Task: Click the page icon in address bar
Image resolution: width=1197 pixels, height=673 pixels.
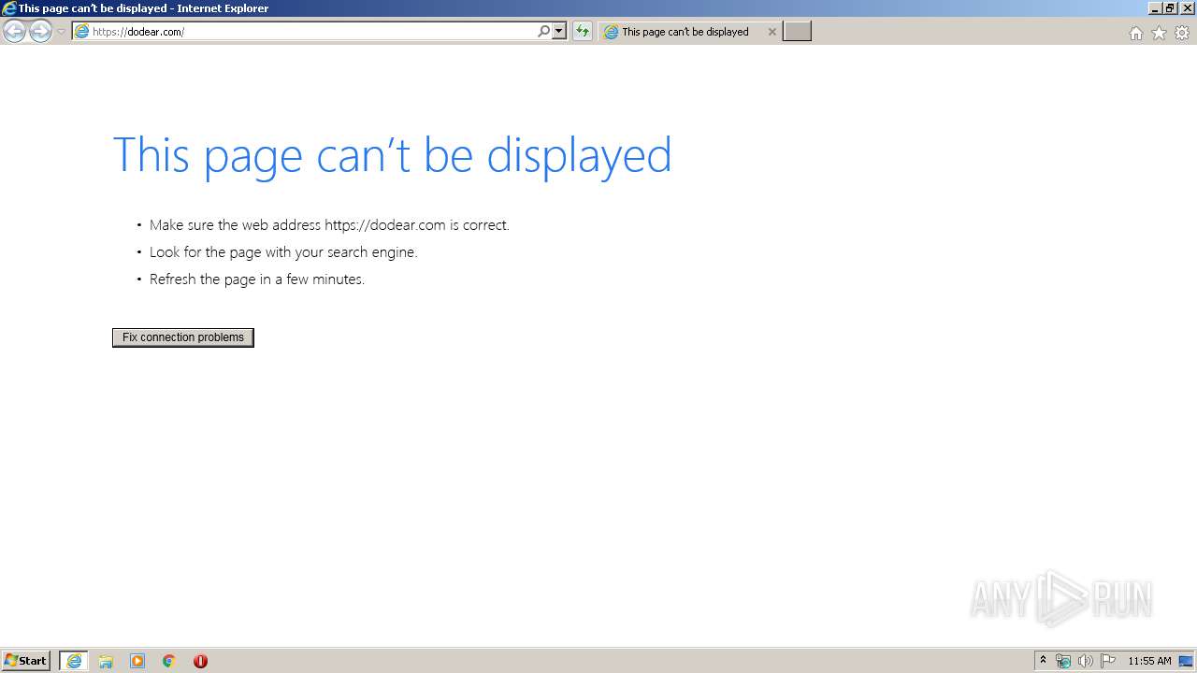Action: click(x=81, y=32)
